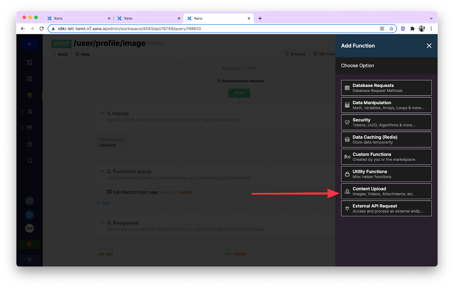
Task: Bookmark this page with star icon
Action: (391, 29)
